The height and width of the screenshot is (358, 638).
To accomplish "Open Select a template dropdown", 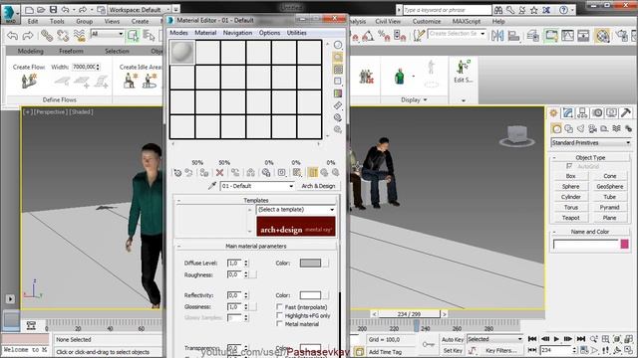I will pyautogui.click(x=295, y=210).
